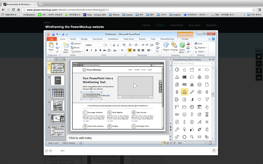Toggle align text right button
Image resolution: width=263 pixels, height=164 pixels.
pos(139,50)
